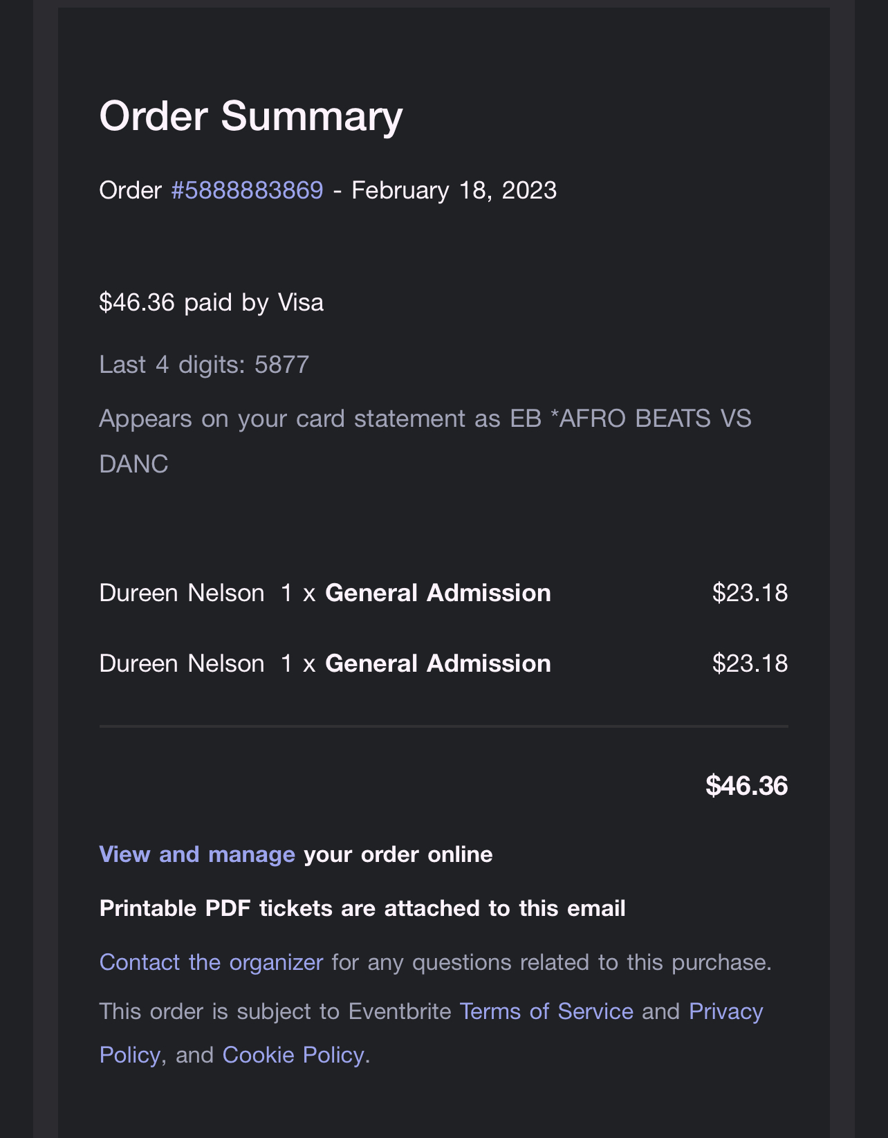
Task: Click the Order Summary heading
Action: pos(250,116)
